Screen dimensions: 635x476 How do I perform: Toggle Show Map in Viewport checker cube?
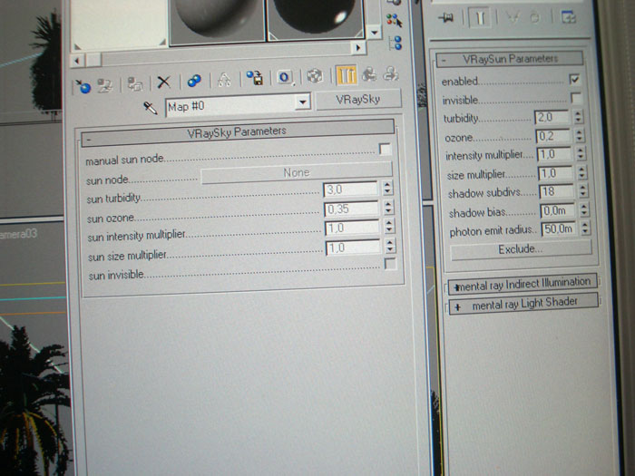[x=315, y=75]
